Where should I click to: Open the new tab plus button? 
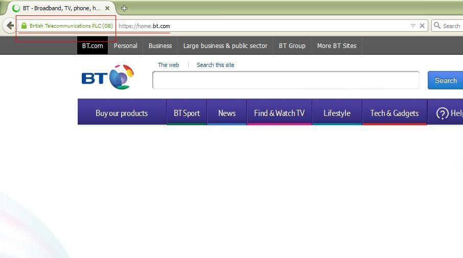point(124,8)
